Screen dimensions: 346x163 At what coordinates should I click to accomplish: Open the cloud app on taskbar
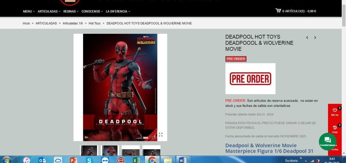click(x=58, y=160)
